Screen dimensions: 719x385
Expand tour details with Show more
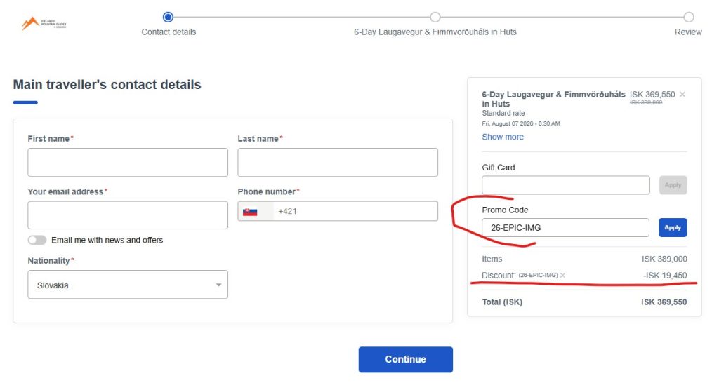click(503, 137)
